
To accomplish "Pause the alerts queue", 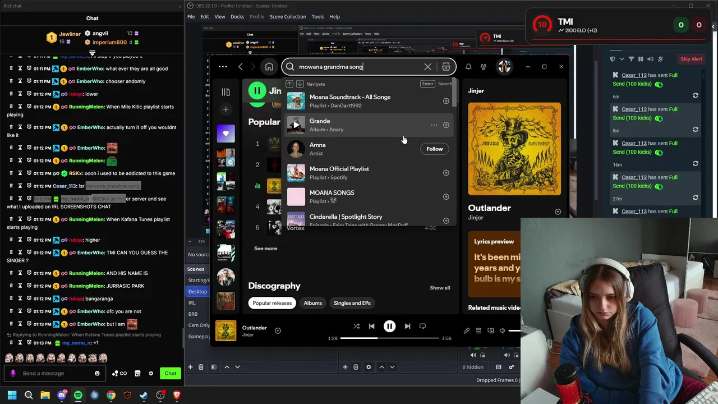I will (641, 59).
